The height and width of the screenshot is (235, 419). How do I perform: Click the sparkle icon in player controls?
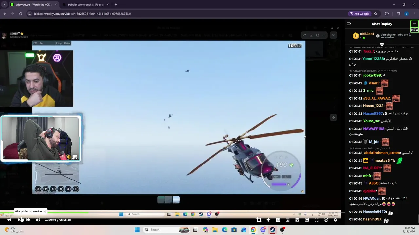tap(268, 220)
